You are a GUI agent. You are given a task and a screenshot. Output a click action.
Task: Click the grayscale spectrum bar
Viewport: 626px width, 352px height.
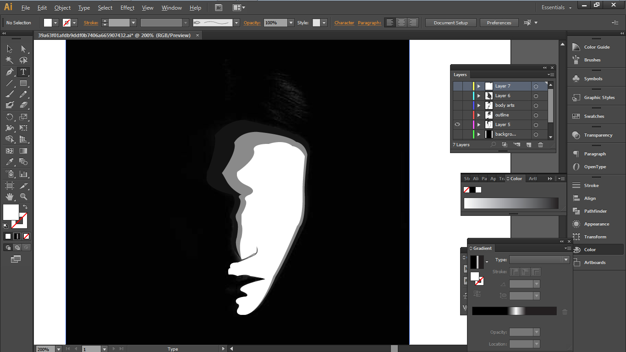point(511,203)
